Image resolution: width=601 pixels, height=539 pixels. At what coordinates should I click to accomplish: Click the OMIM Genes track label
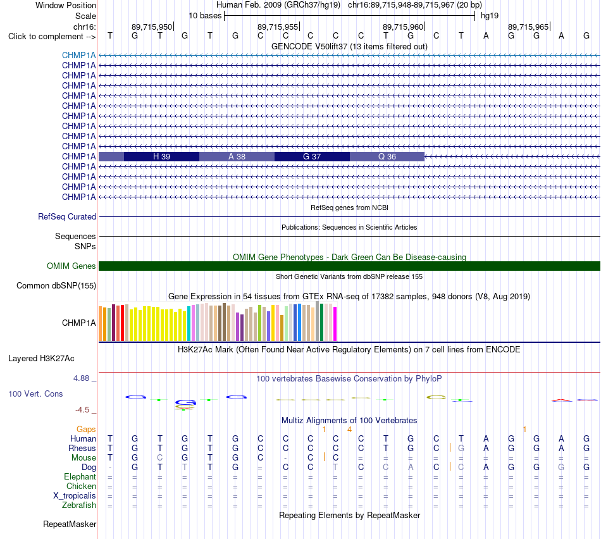71,266
